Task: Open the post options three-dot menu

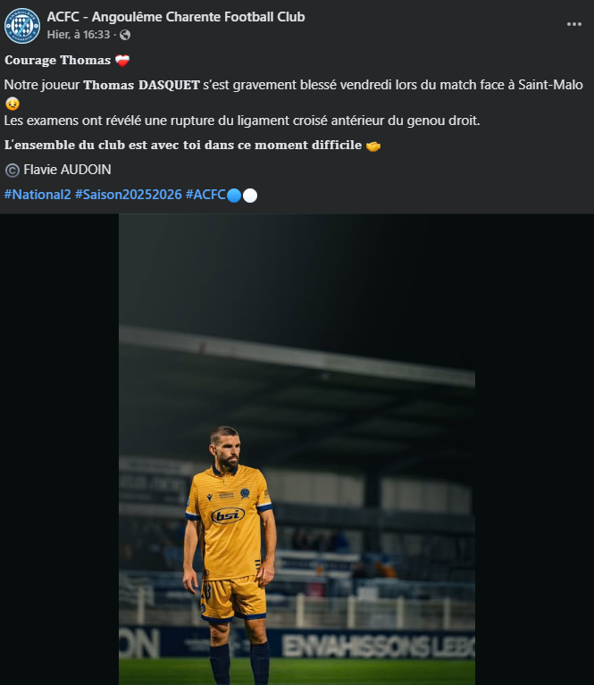Action: 573,24
